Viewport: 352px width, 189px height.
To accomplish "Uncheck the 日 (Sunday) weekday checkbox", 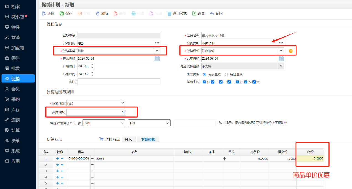I will [x=204, y=82].
